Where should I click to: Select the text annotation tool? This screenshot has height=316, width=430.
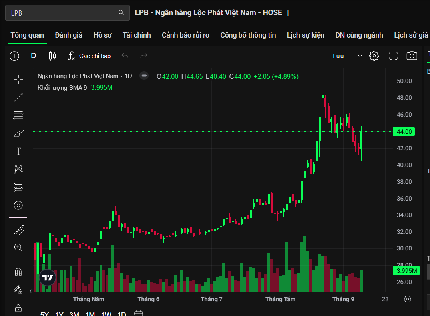[x=18, y=151]
